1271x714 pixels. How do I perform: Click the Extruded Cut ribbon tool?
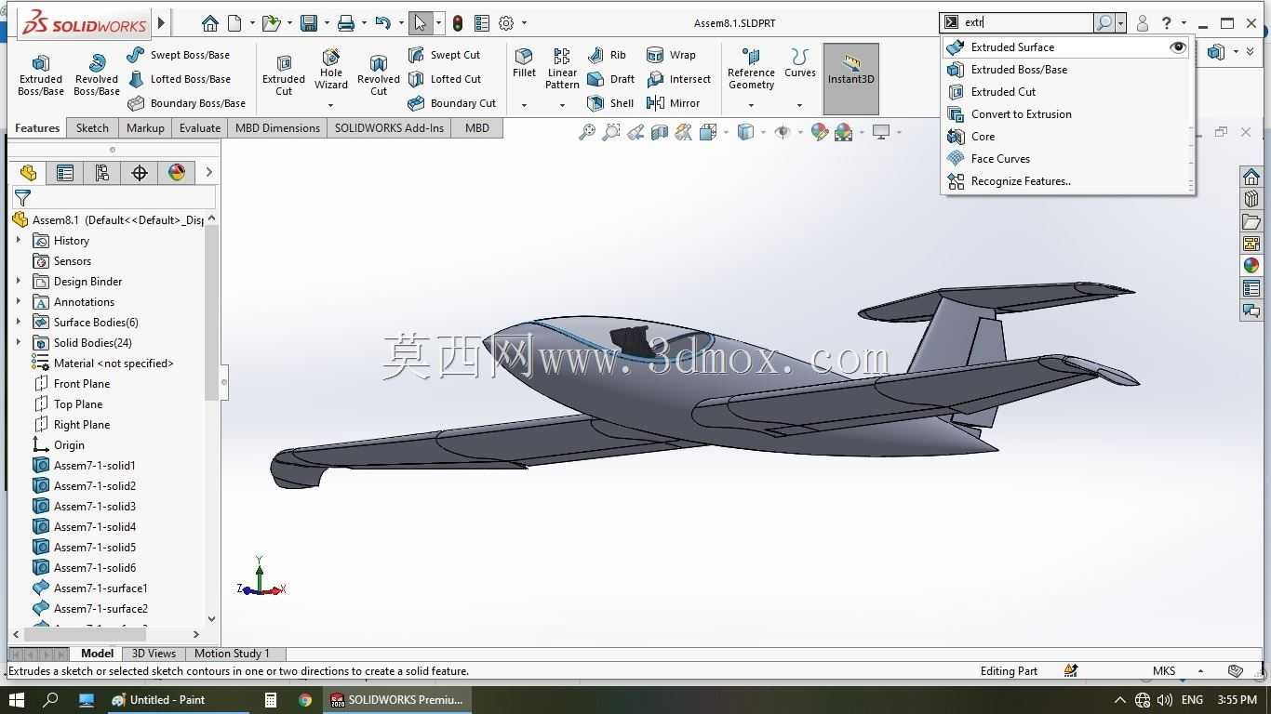[x=284, y=74]
